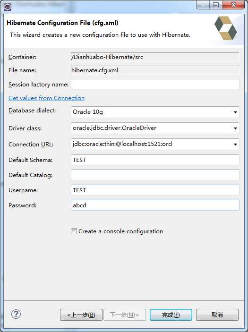Click Hibernate Configuration File (cfg.xml) heading
This screenshot has height=332, width=248.
62,23
